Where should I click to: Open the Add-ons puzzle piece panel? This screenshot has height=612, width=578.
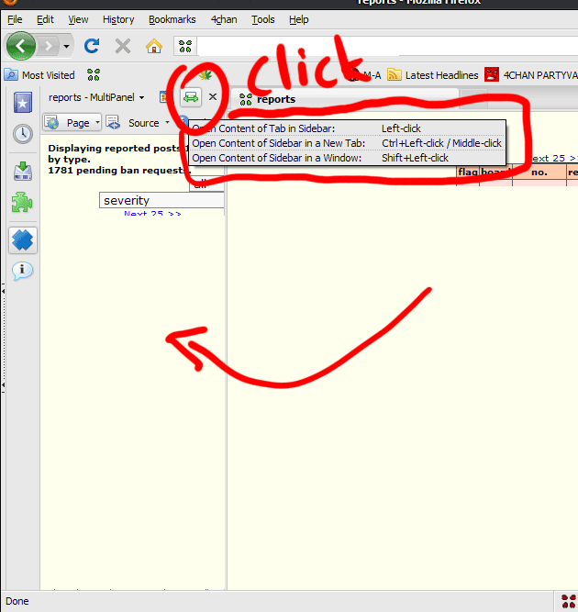point(23,203)
